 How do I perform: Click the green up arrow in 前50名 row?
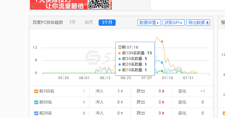pyautogui.click(x=122, y=102)
